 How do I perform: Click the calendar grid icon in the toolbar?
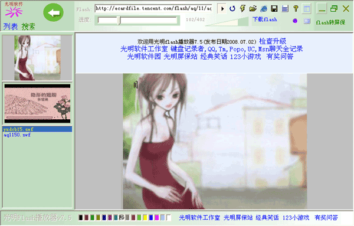[285, 9]
